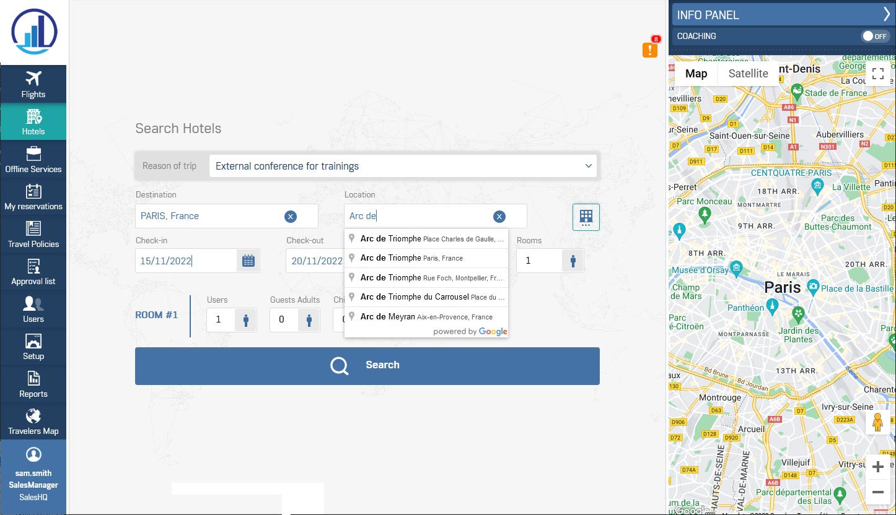The width and height of the screenshot is (896, 515).
Task: Open Offline Services from sidebar
Action: [x=33, y=159]
